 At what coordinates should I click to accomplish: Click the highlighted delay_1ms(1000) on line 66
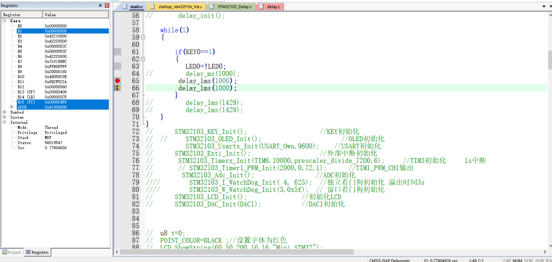click(x=207, y=88)
